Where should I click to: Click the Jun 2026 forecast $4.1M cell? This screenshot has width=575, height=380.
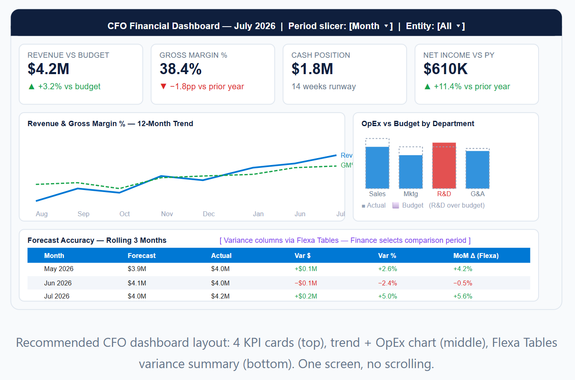[137, 283]
